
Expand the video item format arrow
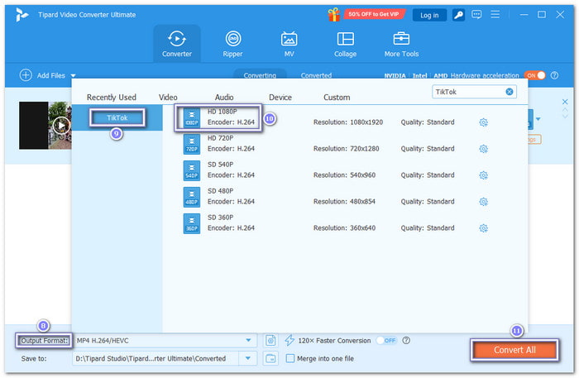(538, 119)
